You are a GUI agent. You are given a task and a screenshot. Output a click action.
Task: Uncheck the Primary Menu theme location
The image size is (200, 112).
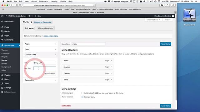coord(82,97)
